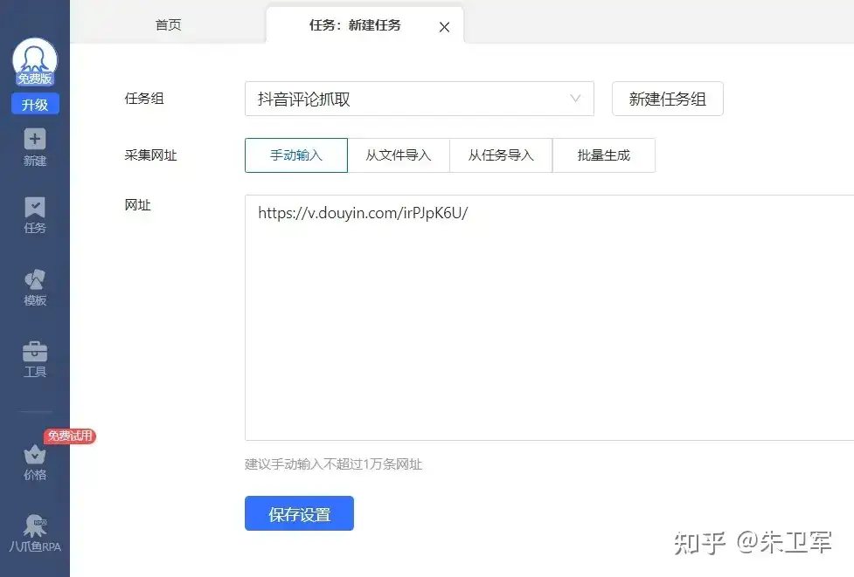Screen dimensions: 854x577
Task: Click the 保存设置 button
Action: click(299, 513)
